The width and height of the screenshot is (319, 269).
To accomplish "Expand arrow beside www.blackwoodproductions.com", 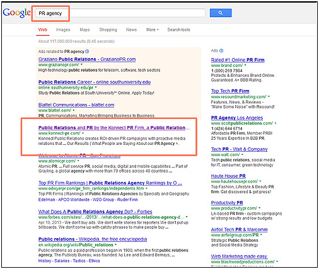I will [x=277, y=261].
